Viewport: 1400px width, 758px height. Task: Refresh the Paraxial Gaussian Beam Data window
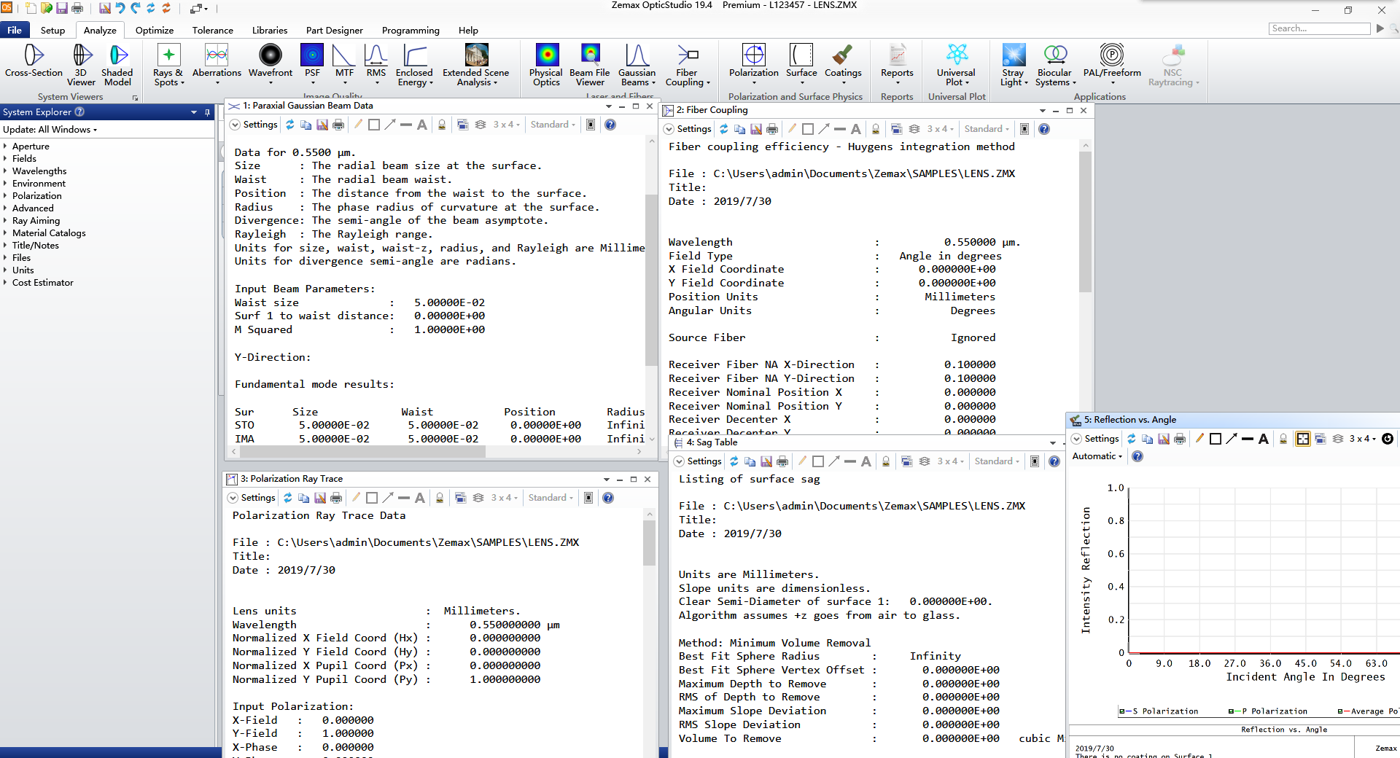tap(289, 125)
